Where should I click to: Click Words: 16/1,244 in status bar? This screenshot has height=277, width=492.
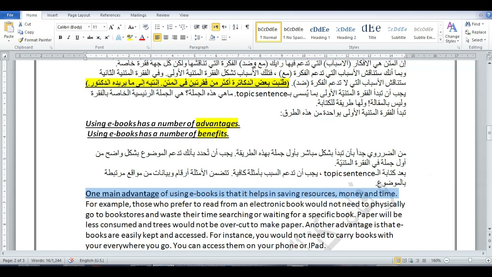tap(46, 260)
